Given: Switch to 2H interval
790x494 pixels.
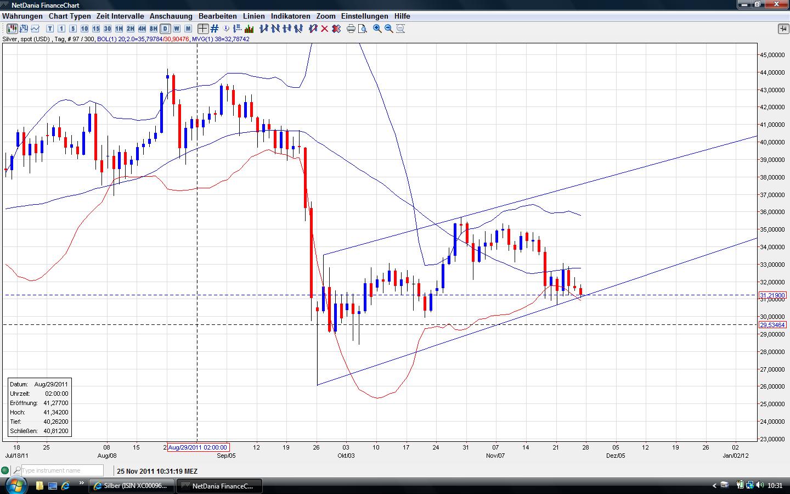Looking at the screenshot, I should point(131,29).
